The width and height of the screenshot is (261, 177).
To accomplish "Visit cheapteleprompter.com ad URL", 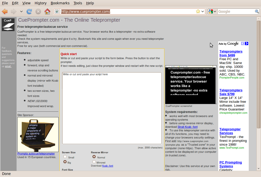I will tap(233, 113).
